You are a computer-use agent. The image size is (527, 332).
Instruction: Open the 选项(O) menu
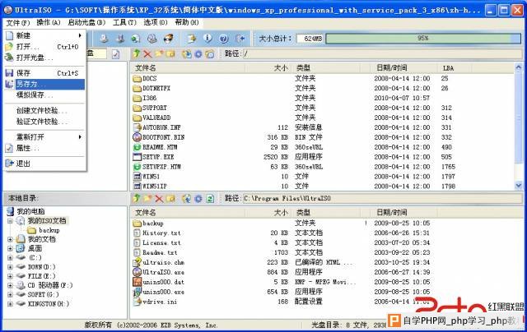pyautogui.click(x=156, y=22)
